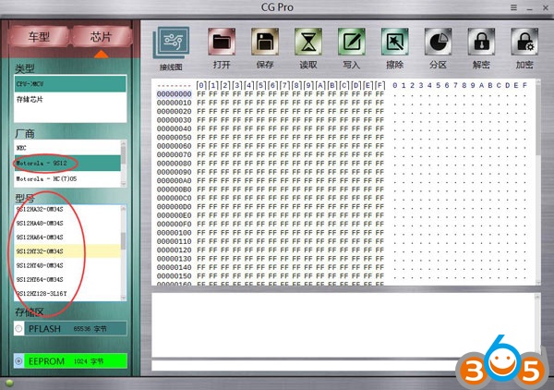This screenshot has width=554, height=390.
Task: Click hex address 000000A0 row
Action: pyautogui.click(x=175, y=181)
